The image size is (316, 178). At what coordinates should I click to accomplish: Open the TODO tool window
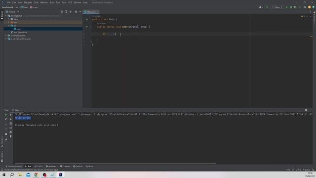point(39,167)
